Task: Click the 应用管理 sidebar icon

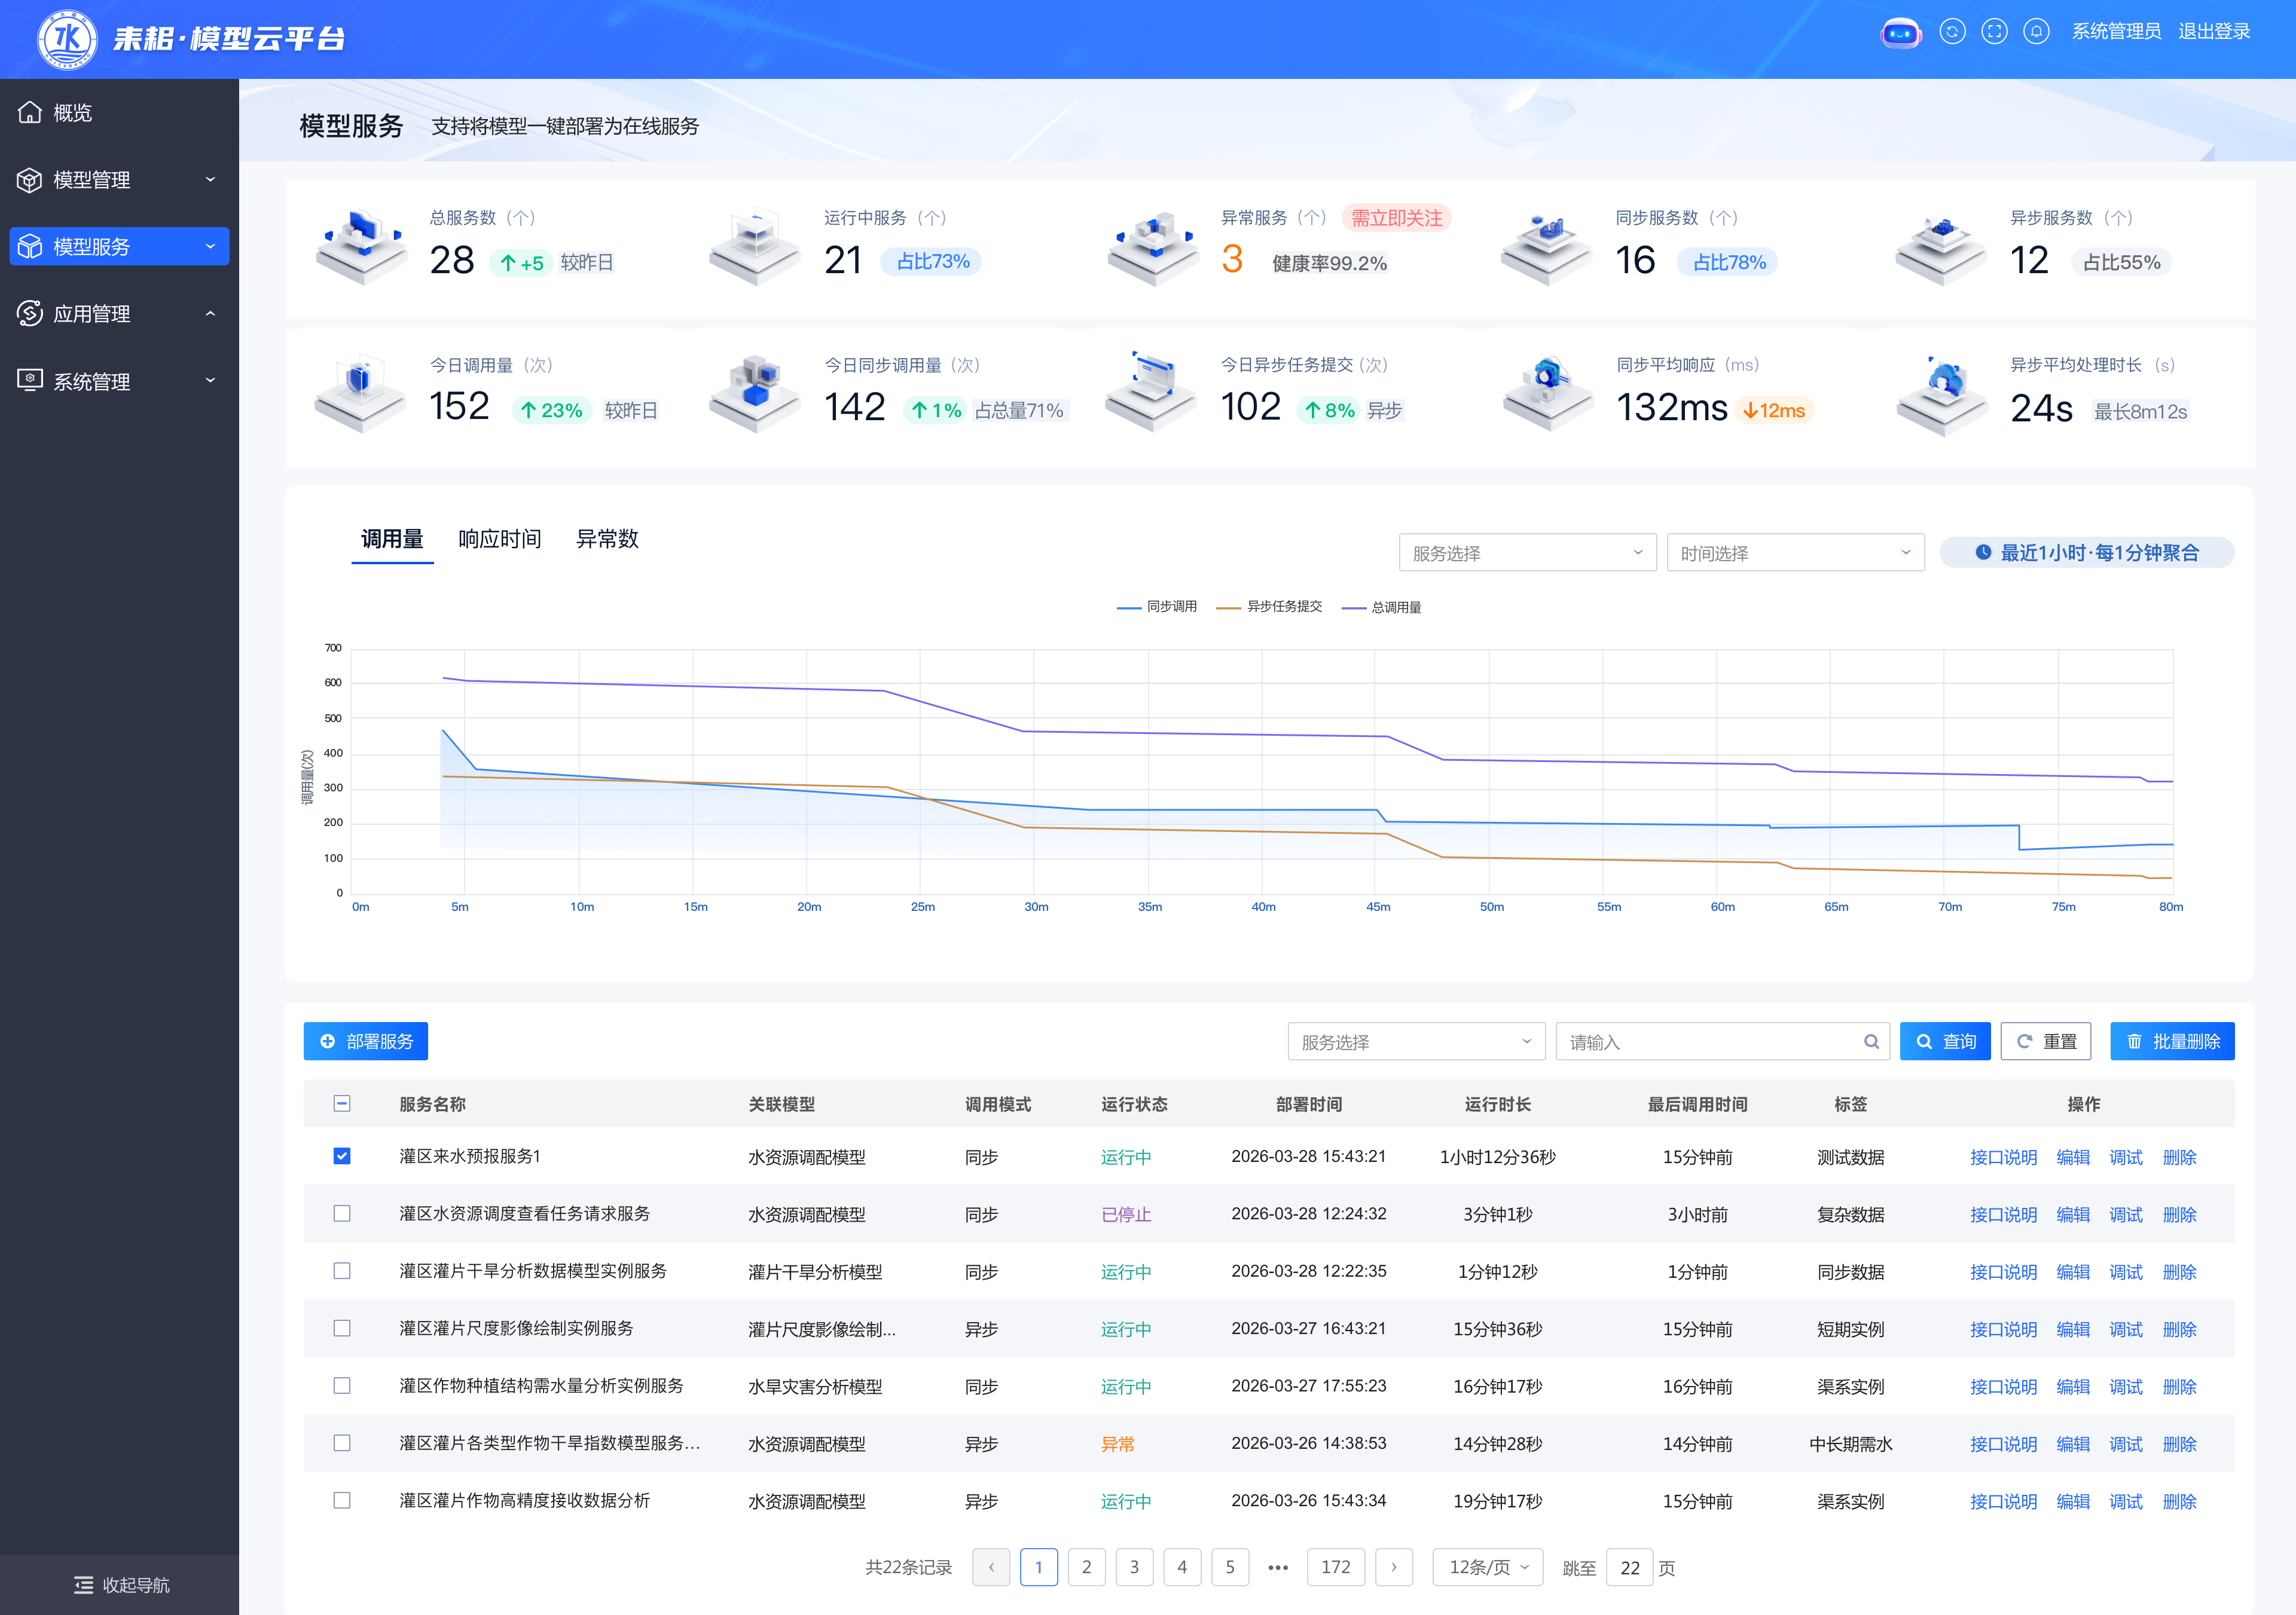Action: click(30, 314)
